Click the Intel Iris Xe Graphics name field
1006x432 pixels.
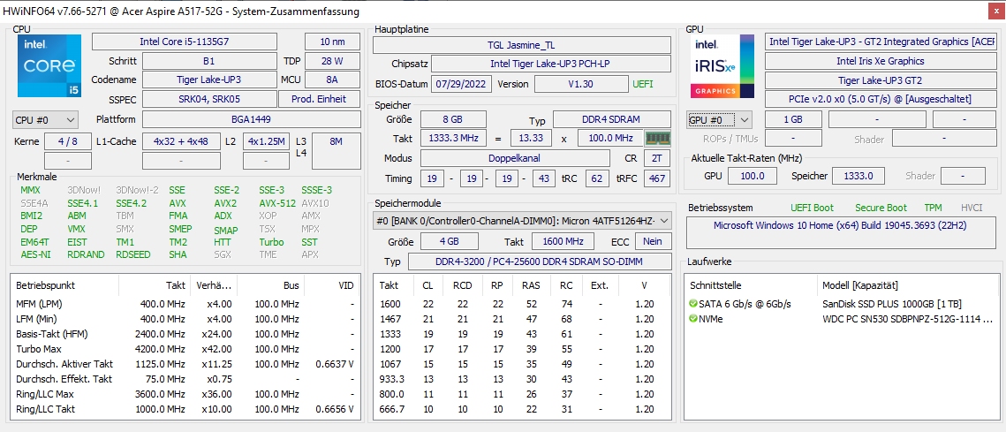[880, 61]
